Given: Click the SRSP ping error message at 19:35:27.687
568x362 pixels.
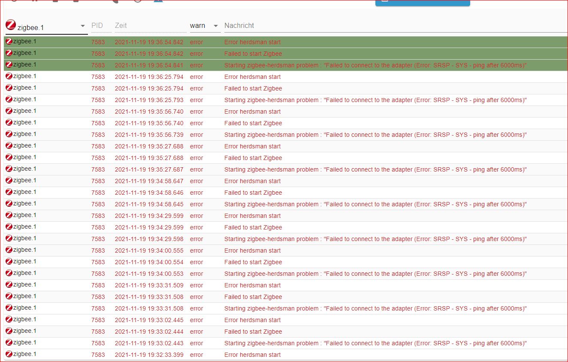Looking at the screenshot, I should point(375,169).
